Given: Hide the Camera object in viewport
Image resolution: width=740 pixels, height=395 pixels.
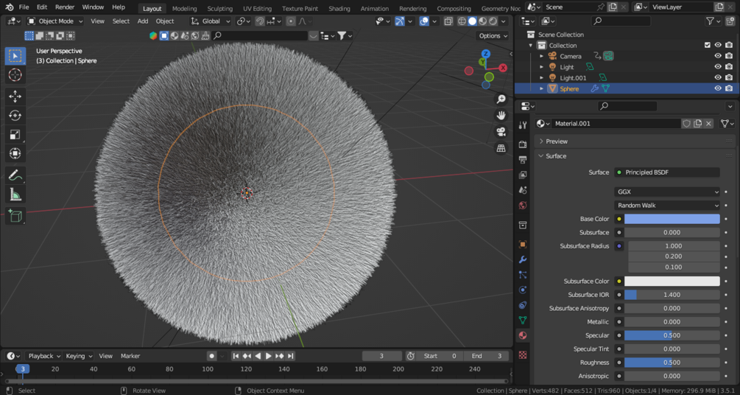Looking at the screenshot, I should [x=718, y=56].
